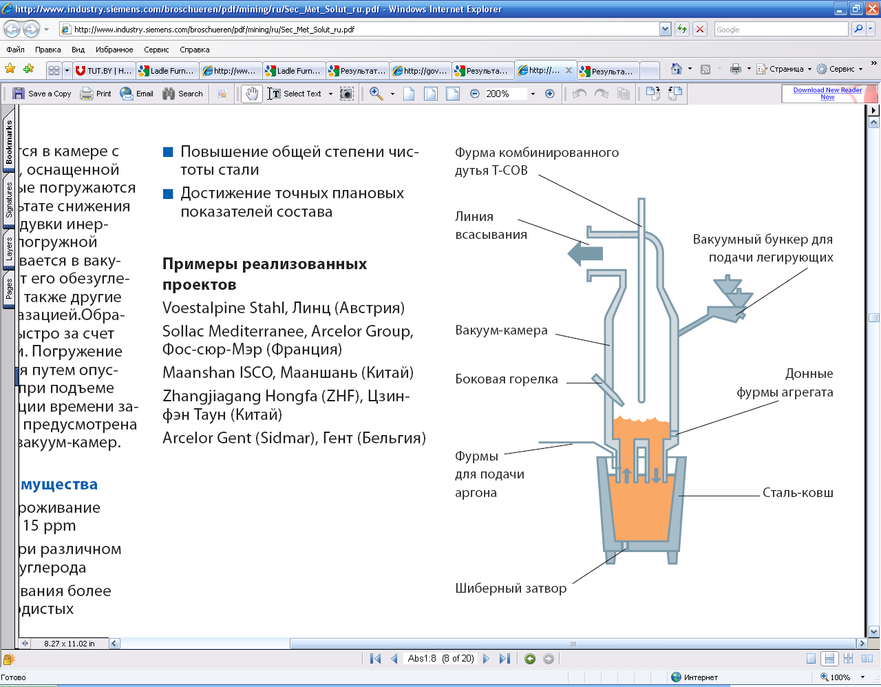Enable Continuous page layout view
The height and width of the screenshot is (687, 881).
pos(829,659)
